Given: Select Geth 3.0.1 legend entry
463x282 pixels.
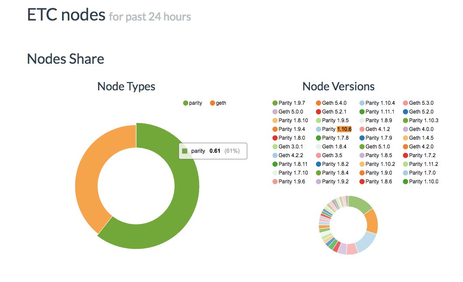Looking at the screenshot, I should click(x=288, y=146).
